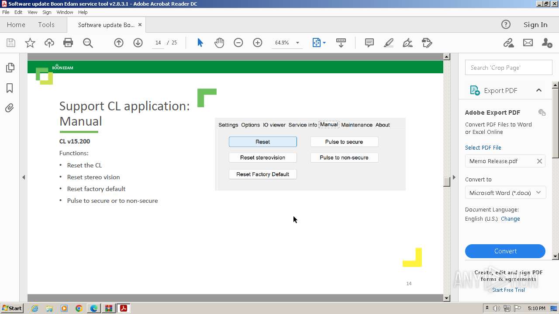Viewport: 559px width, 314px height.
Task: Click the Sign In button
Action: click(535, 25)
